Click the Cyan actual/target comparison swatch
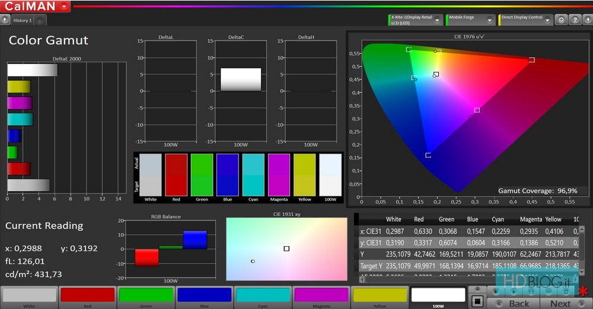 [253, 175]
